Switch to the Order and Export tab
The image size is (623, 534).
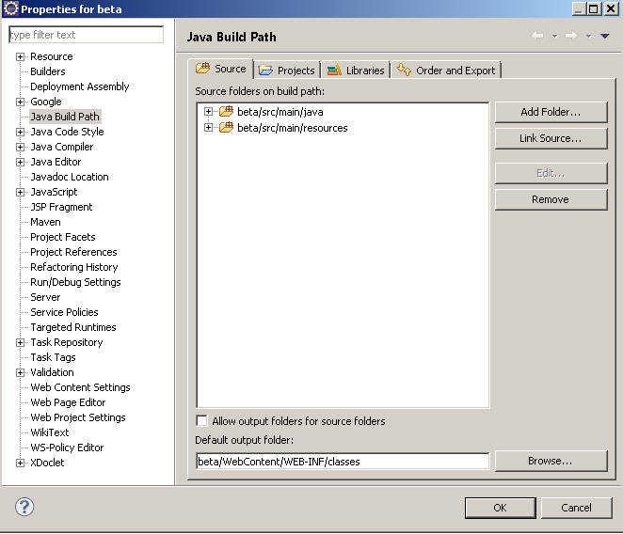tap(446, 71)
